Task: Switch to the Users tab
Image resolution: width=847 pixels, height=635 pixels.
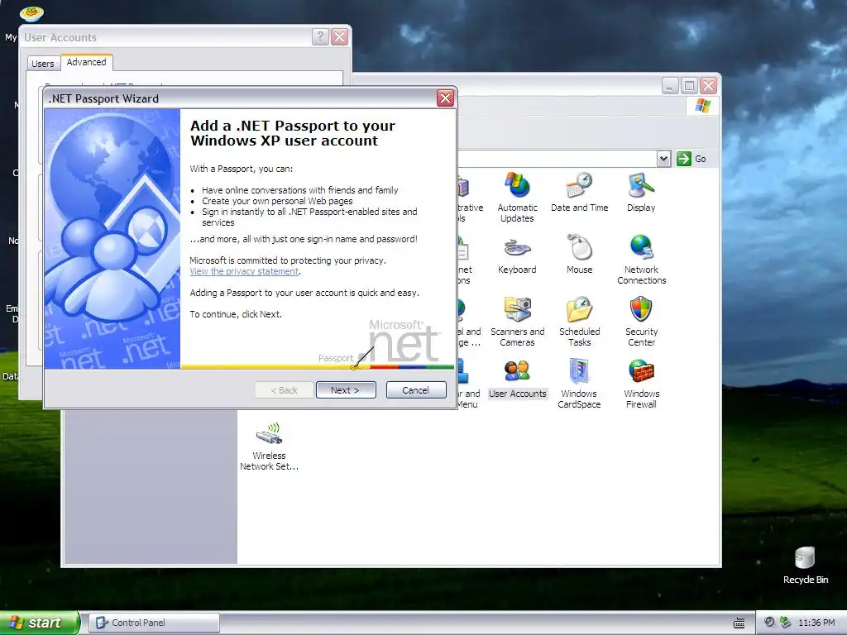Action: pyautogui.click(x=43, y=64)
